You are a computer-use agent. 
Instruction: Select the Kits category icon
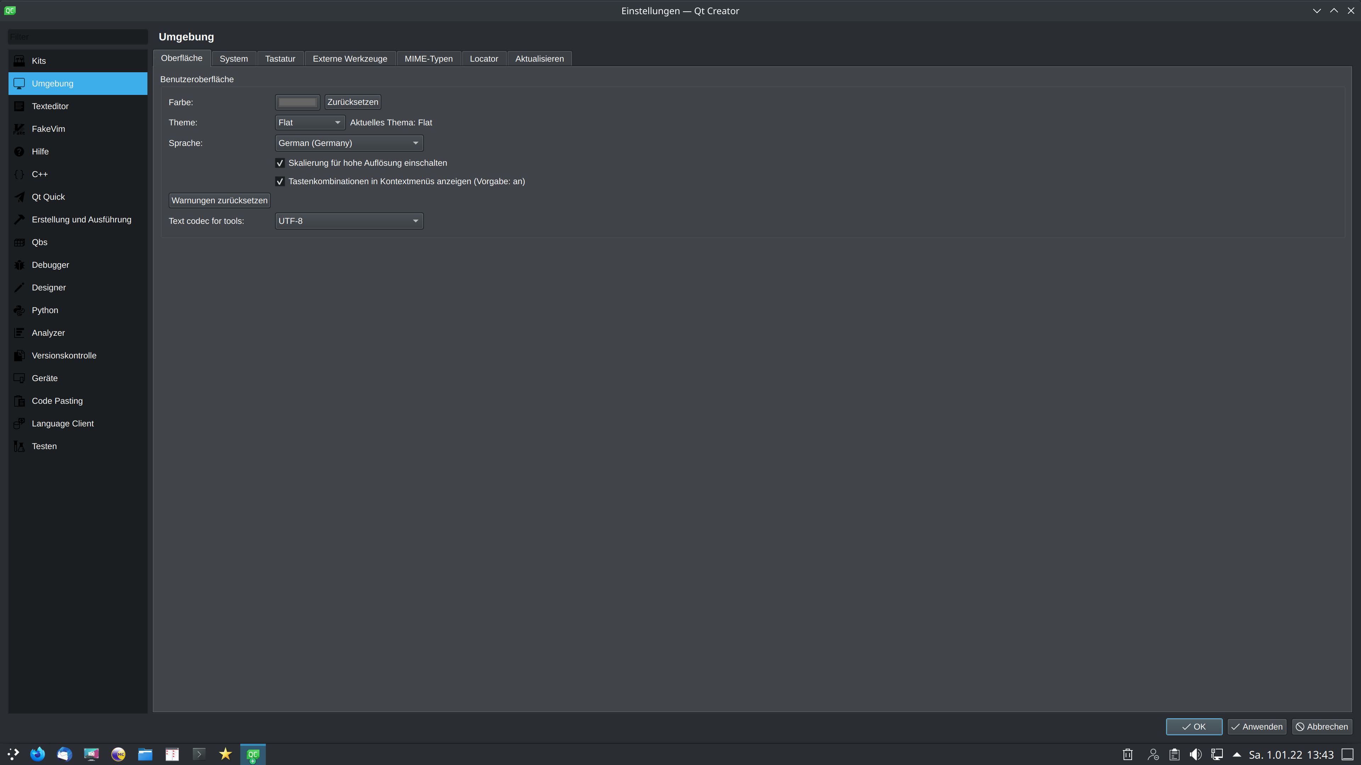19,61
